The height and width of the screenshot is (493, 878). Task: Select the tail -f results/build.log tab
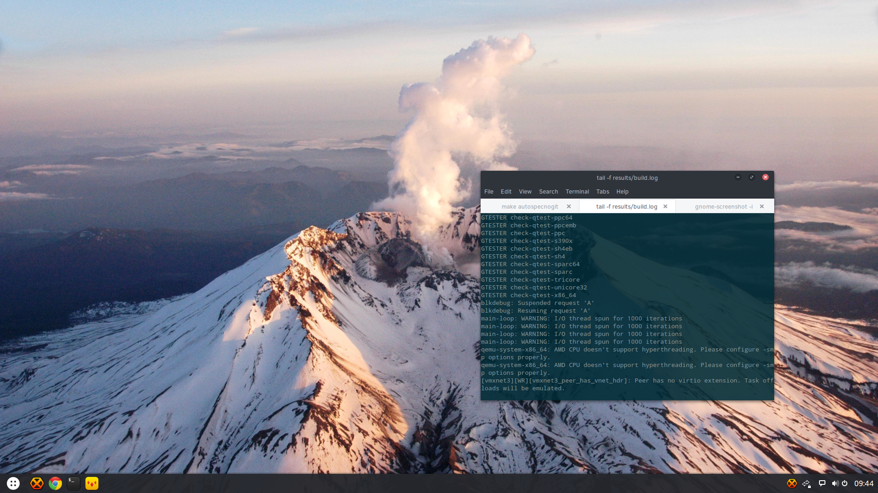626,207
